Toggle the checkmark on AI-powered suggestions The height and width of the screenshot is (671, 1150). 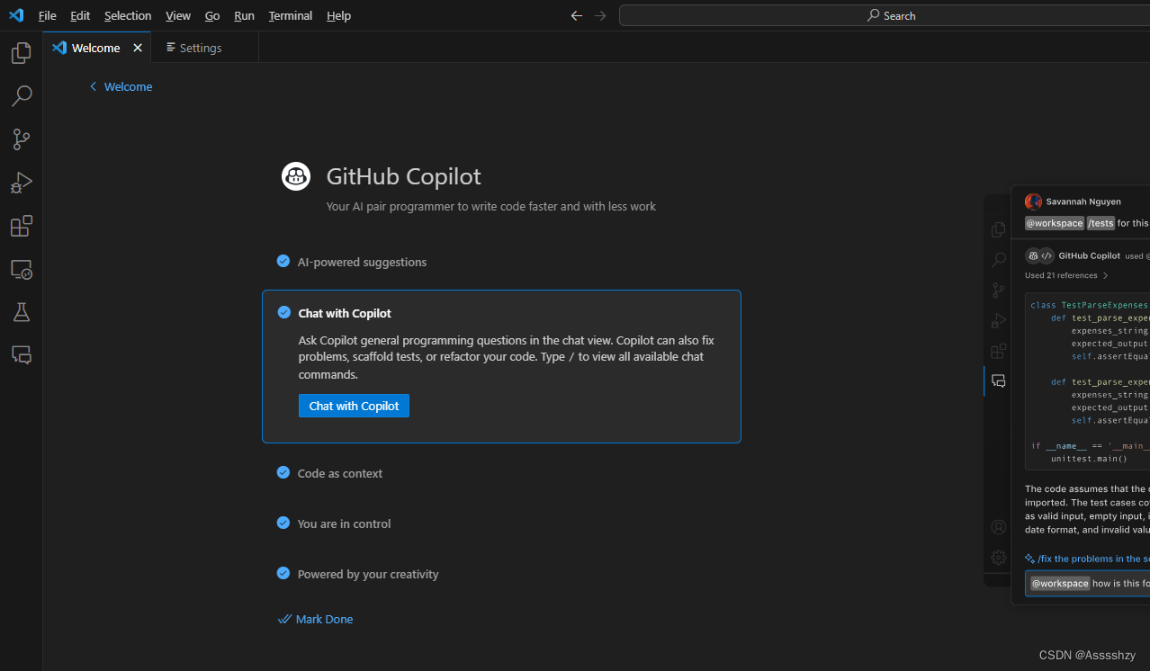point(284,262)
